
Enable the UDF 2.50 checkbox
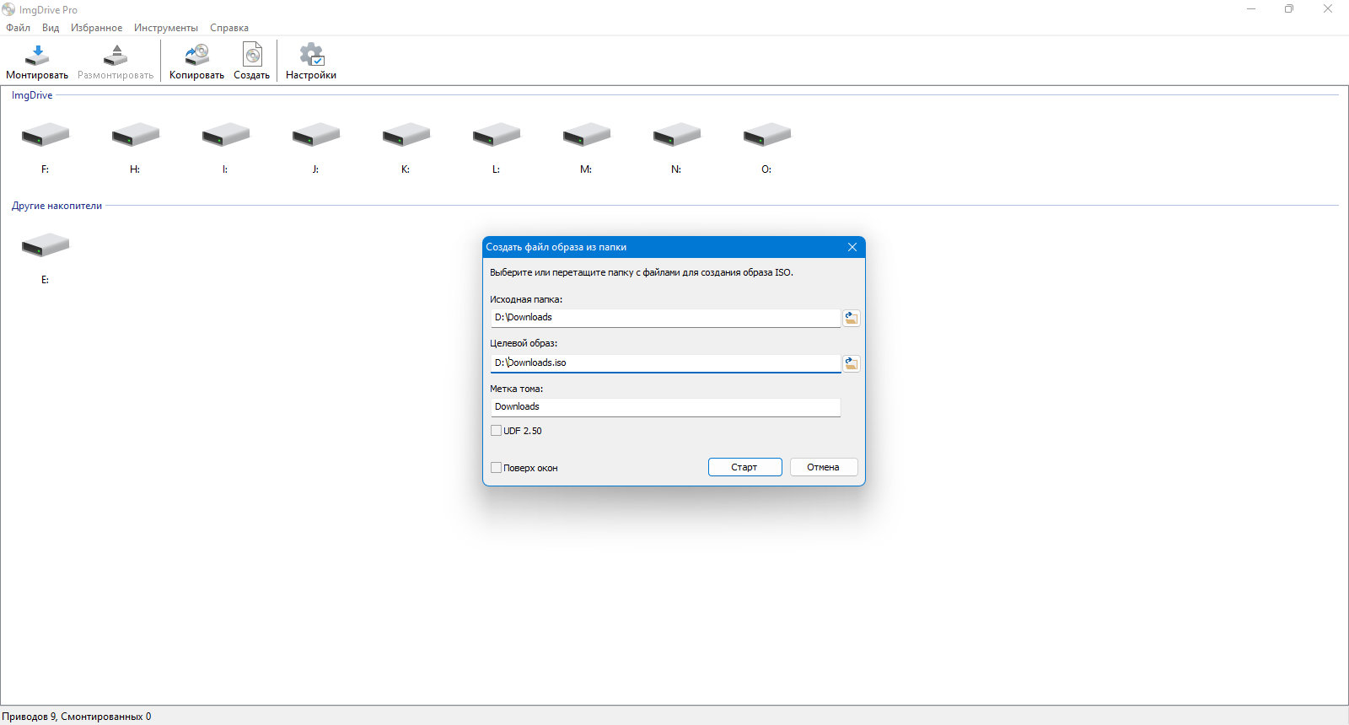[x=497, y=431]
